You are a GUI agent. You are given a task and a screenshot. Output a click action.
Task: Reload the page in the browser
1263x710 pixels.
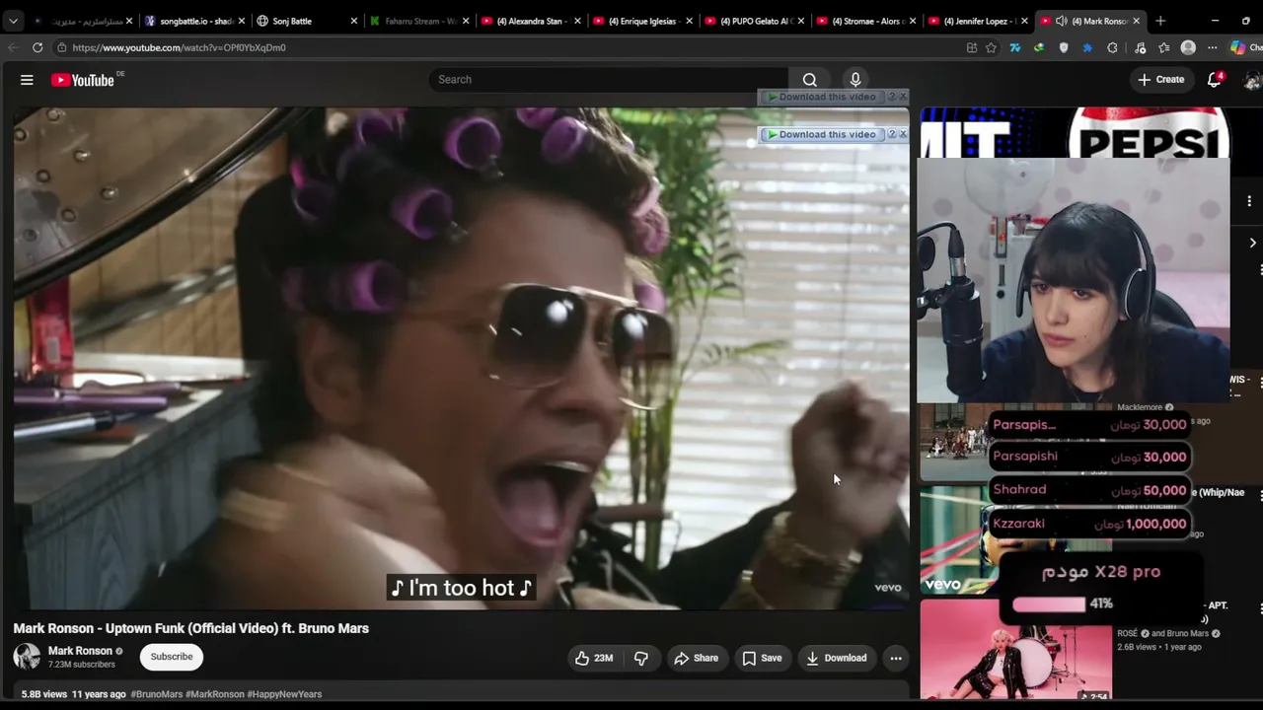[x=37, y=47]
